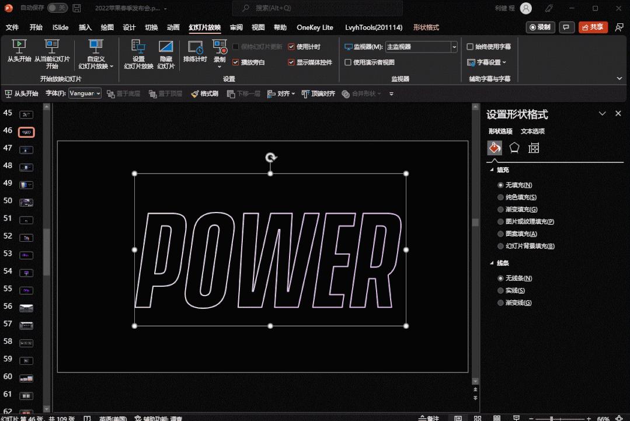
Task: Enable 使用演示者视图 checkbox
Action: pyautogui.click(x=348, y=62)
